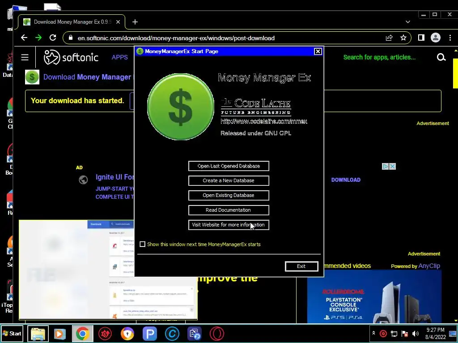Viewport: 458px width, 343px height.
Task: Close the ad with X icon
Action: point(393,166)
